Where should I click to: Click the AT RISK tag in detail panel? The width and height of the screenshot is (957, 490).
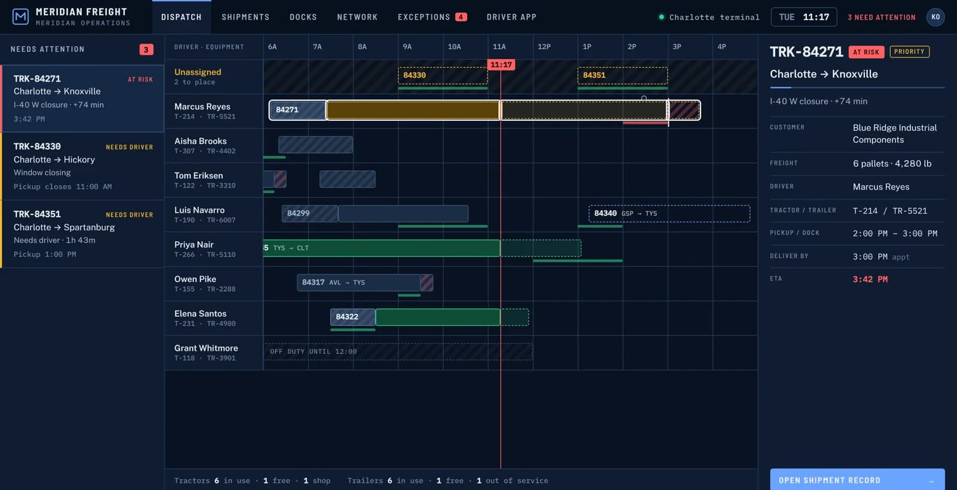pyautogui.click(x=866, y=52)
